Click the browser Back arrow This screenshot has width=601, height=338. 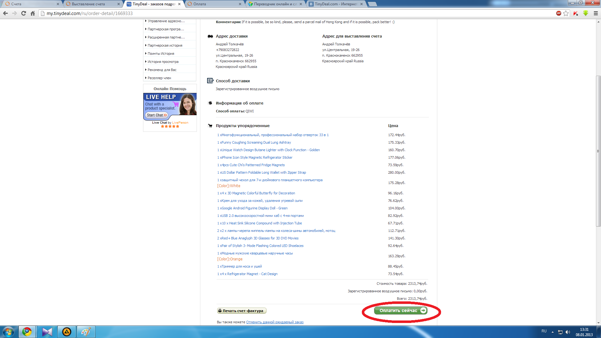tap(5, 13)
